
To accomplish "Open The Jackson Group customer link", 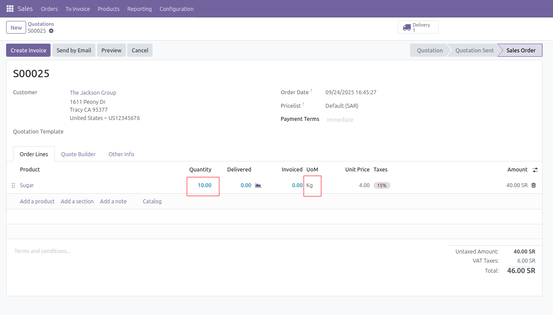I will (x=93, y=92).
